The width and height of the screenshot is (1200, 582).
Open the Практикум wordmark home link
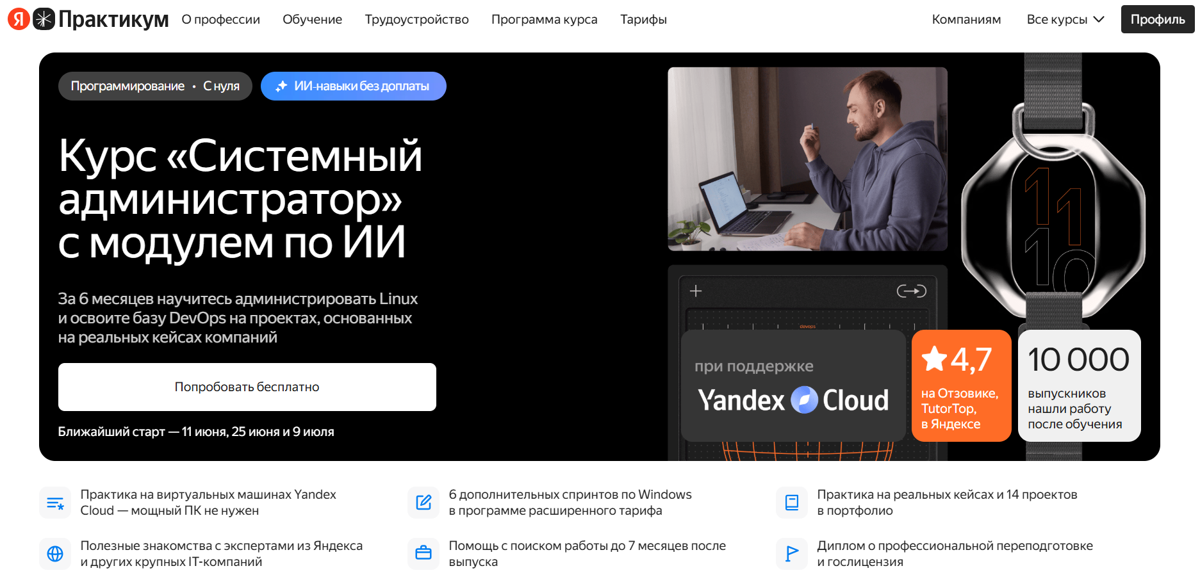[113, 20]
